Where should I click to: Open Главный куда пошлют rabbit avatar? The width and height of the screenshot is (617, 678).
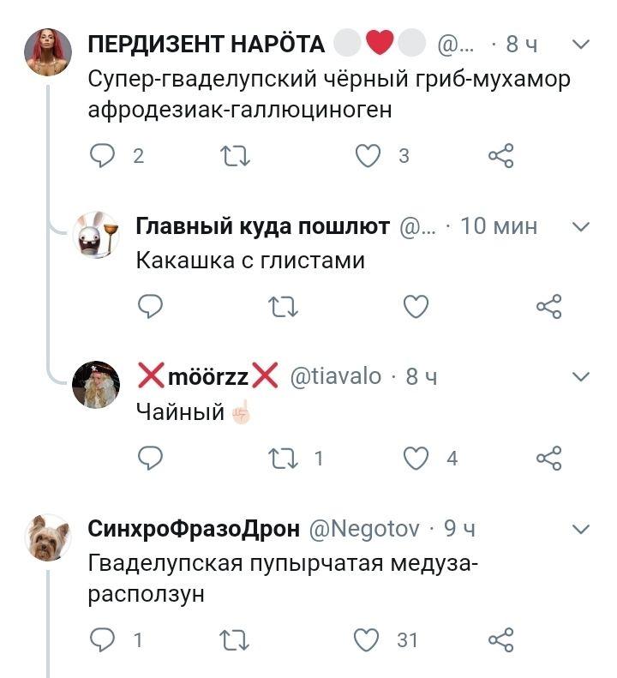pos(95,235)
